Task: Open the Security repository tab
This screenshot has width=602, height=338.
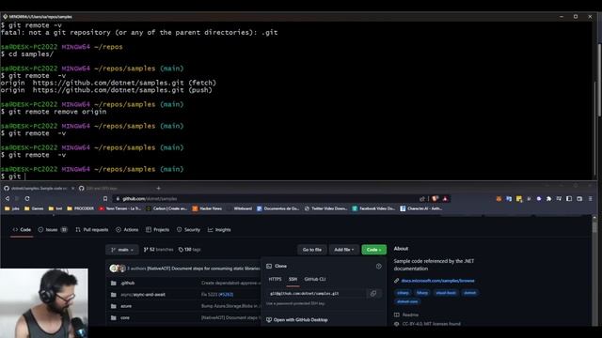Action: (188, 229)
